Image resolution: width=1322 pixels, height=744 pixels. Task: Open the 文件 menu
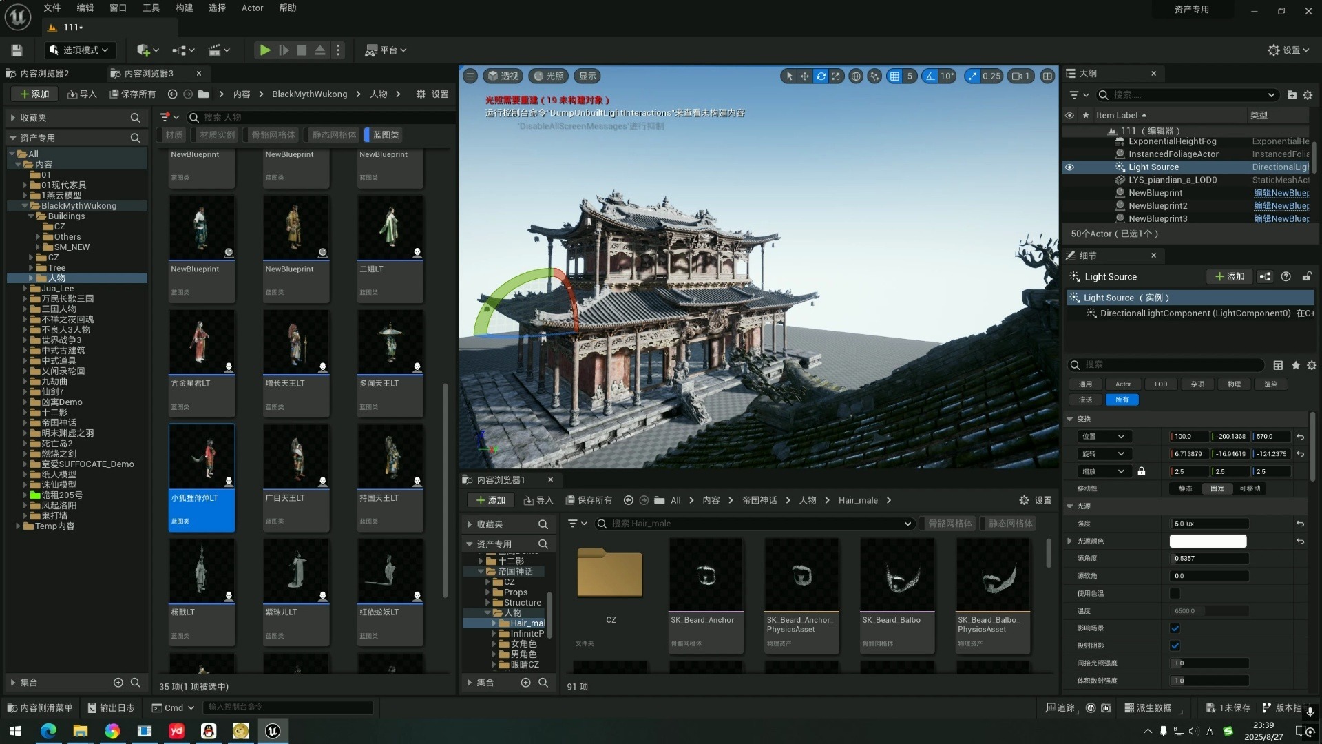click(x=52, y=8)
